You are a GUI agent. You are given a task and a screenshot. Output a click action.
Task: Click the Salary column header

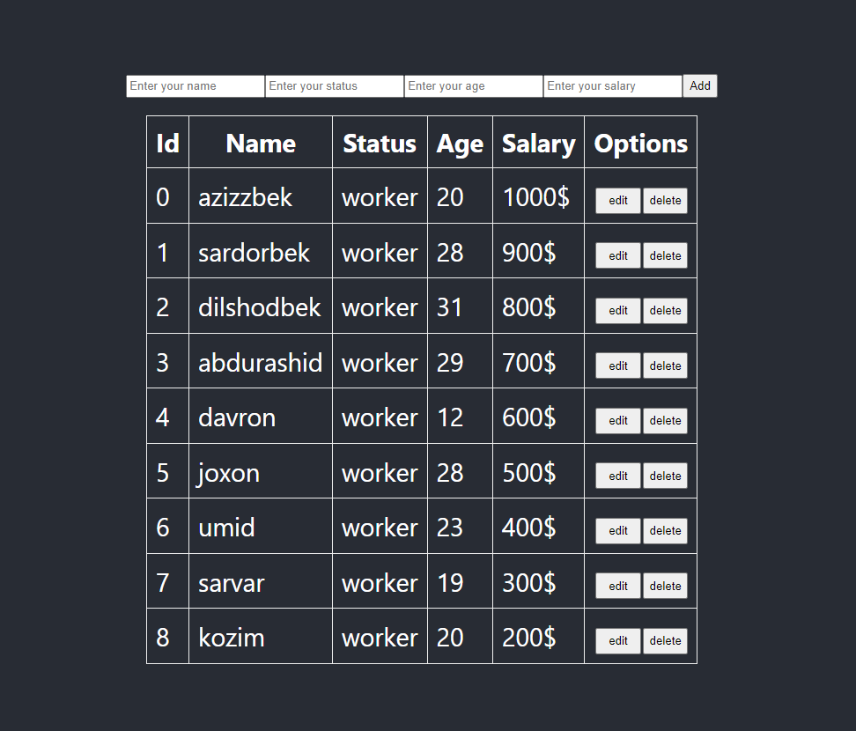pyautogui.click(x=538, y=144)
